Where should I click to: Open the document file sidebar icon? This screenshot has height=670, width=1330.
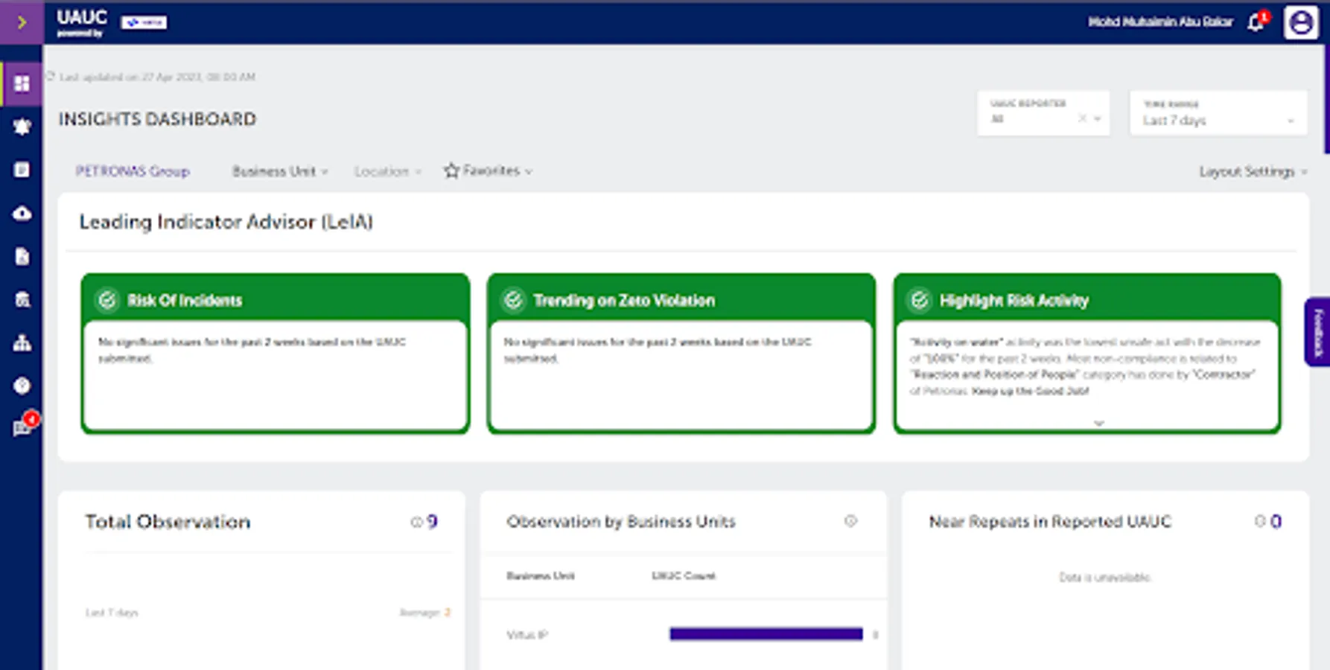22,257
